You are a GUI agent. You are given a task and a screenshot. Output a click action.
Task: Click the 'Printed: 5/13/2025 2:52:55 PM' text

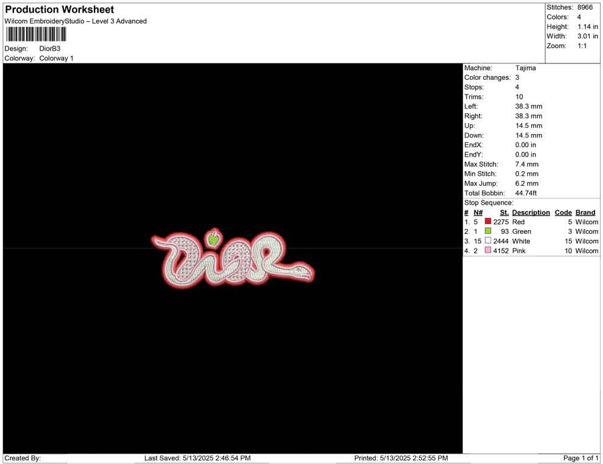(401, 458)
